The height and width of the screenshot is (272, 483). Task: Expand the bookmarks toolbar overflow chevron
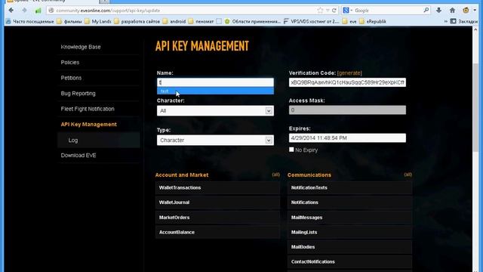445,21
